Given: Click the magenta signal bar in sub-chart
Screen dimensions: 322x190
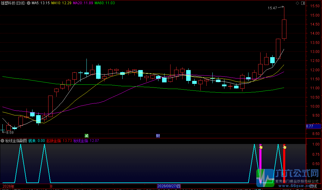Looking at the screenshot, I should 260,164.
